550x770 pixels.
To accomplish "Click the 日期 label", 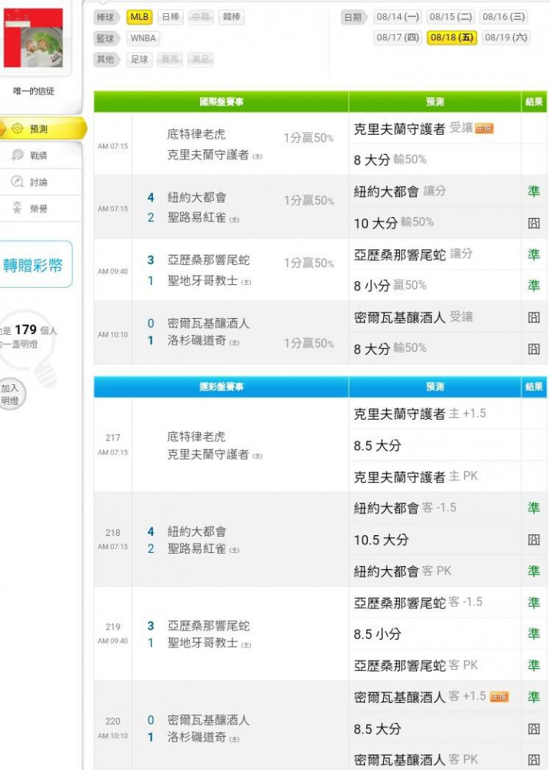I will (x=353, y=17).
